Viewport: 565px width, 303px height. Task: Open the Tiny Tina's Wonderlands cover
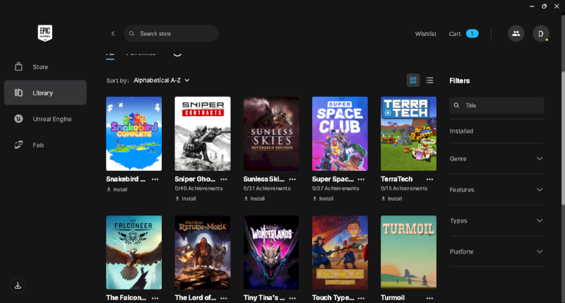tap(271, 253)
